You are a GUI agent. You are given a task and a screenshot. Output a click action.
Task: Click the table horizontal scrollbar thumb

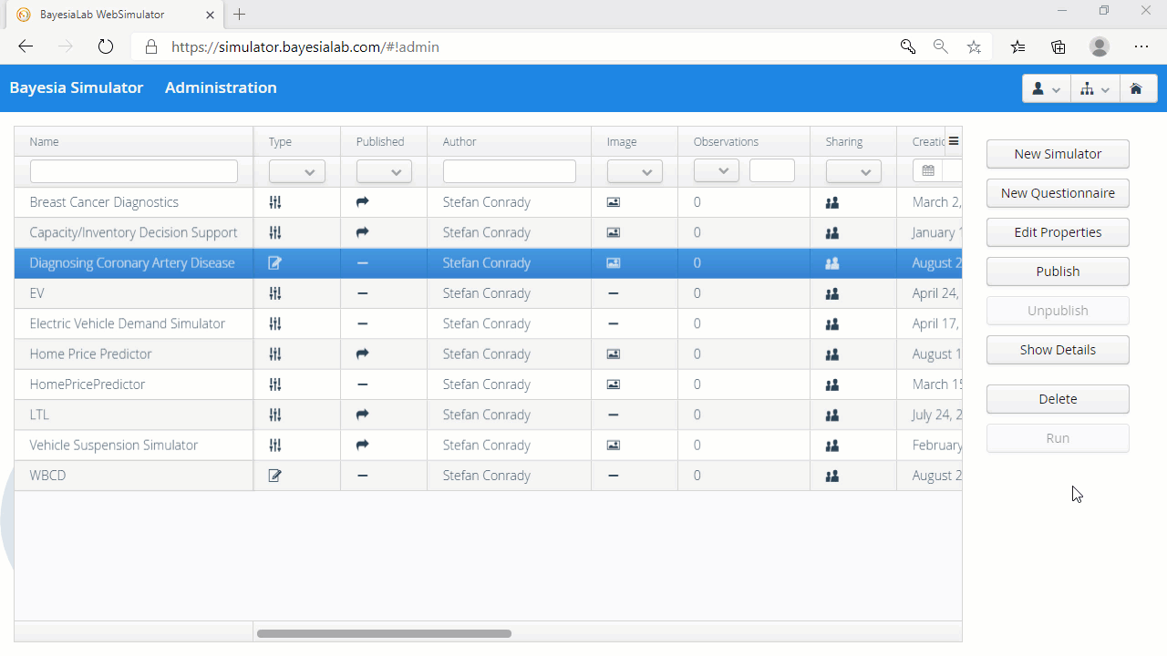tap(384, 633)
